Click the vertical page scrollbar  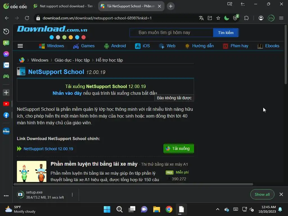click(x=286, y=54)
